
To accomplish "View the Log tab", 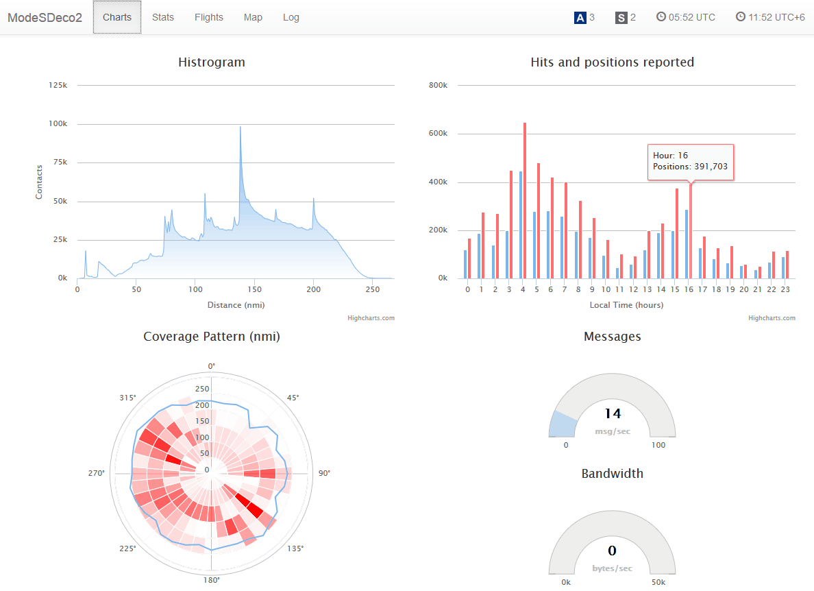I will pos(291,17).
